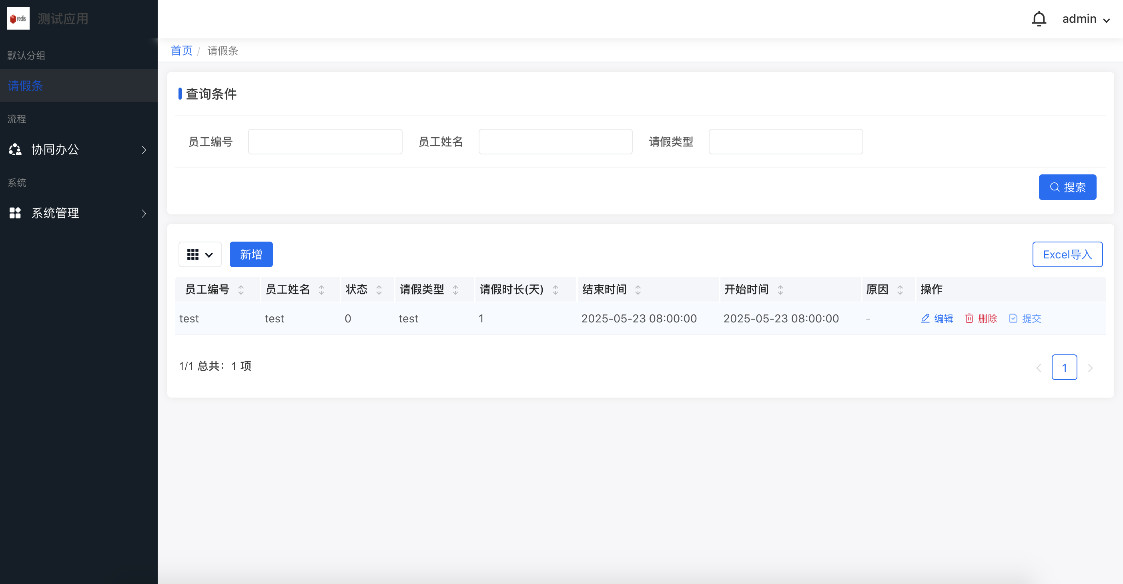
Task: Select 请假条 in the sidebar
Action: coord(25,86)
